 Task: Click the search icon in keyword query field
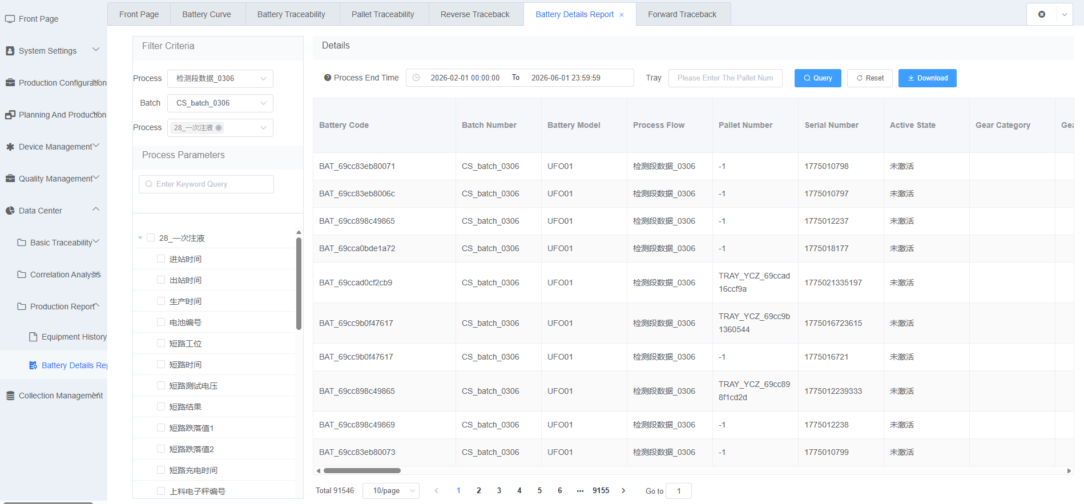pyautogui.click(x=149, y=184)
